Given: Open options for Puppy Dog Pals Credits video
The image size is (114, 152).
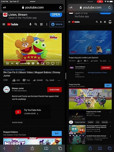Looking at the screenshot, I should [110, 112].
